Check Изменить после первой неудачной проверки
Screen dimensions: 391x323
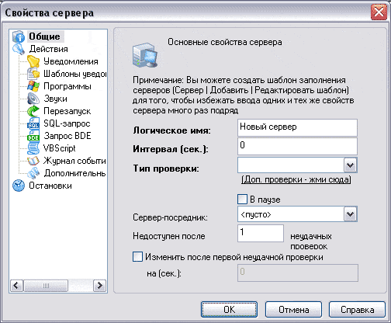[x=137, y=257]
